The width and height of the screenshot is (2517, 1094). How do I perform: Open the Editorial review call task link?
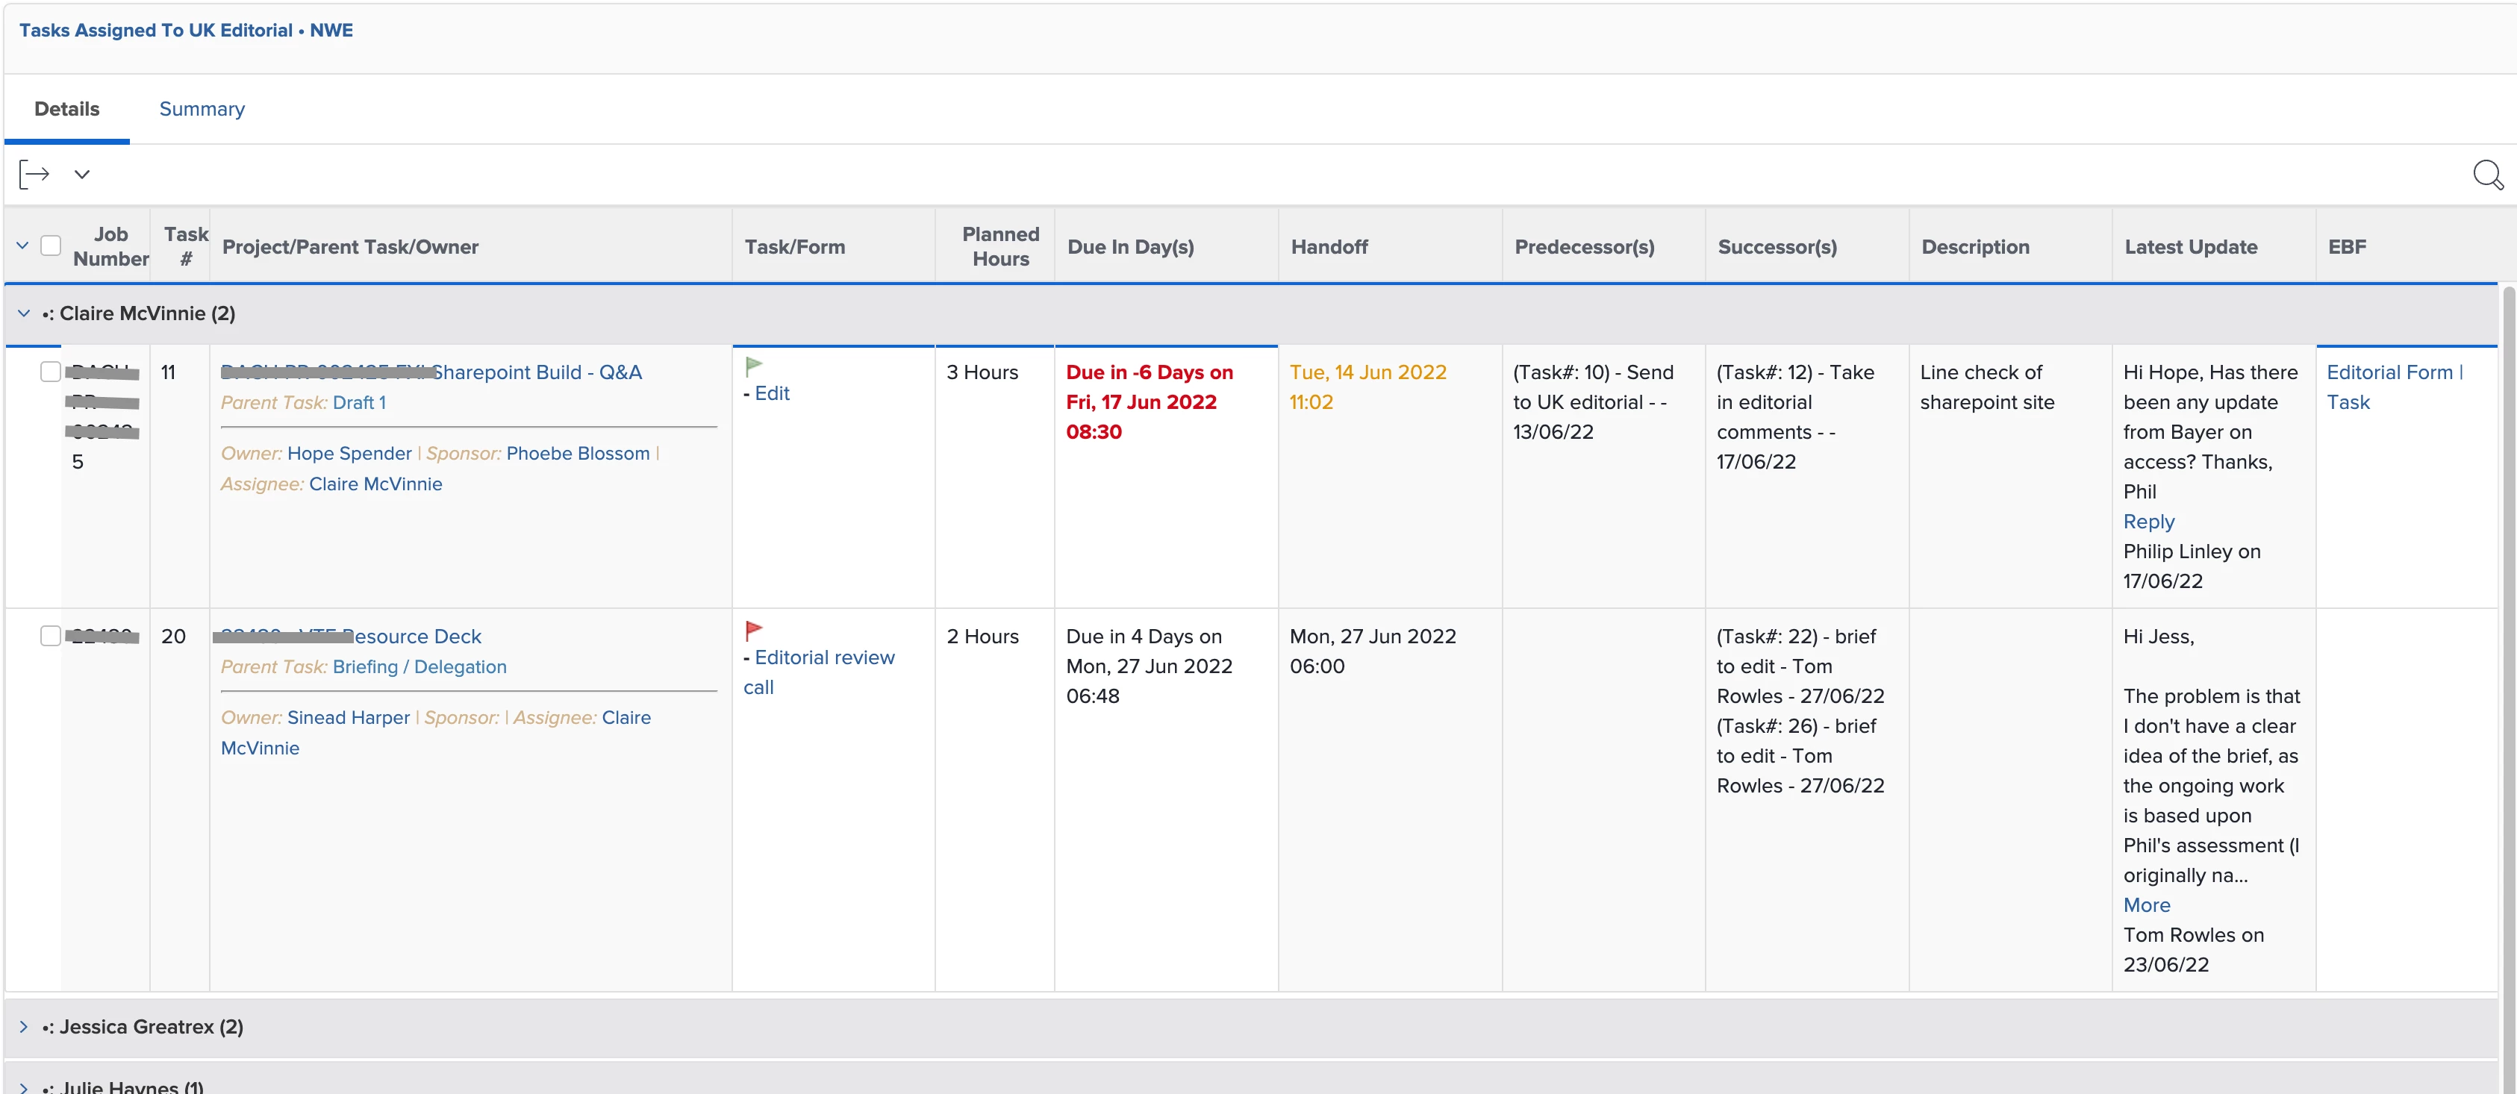pos(823,657)
